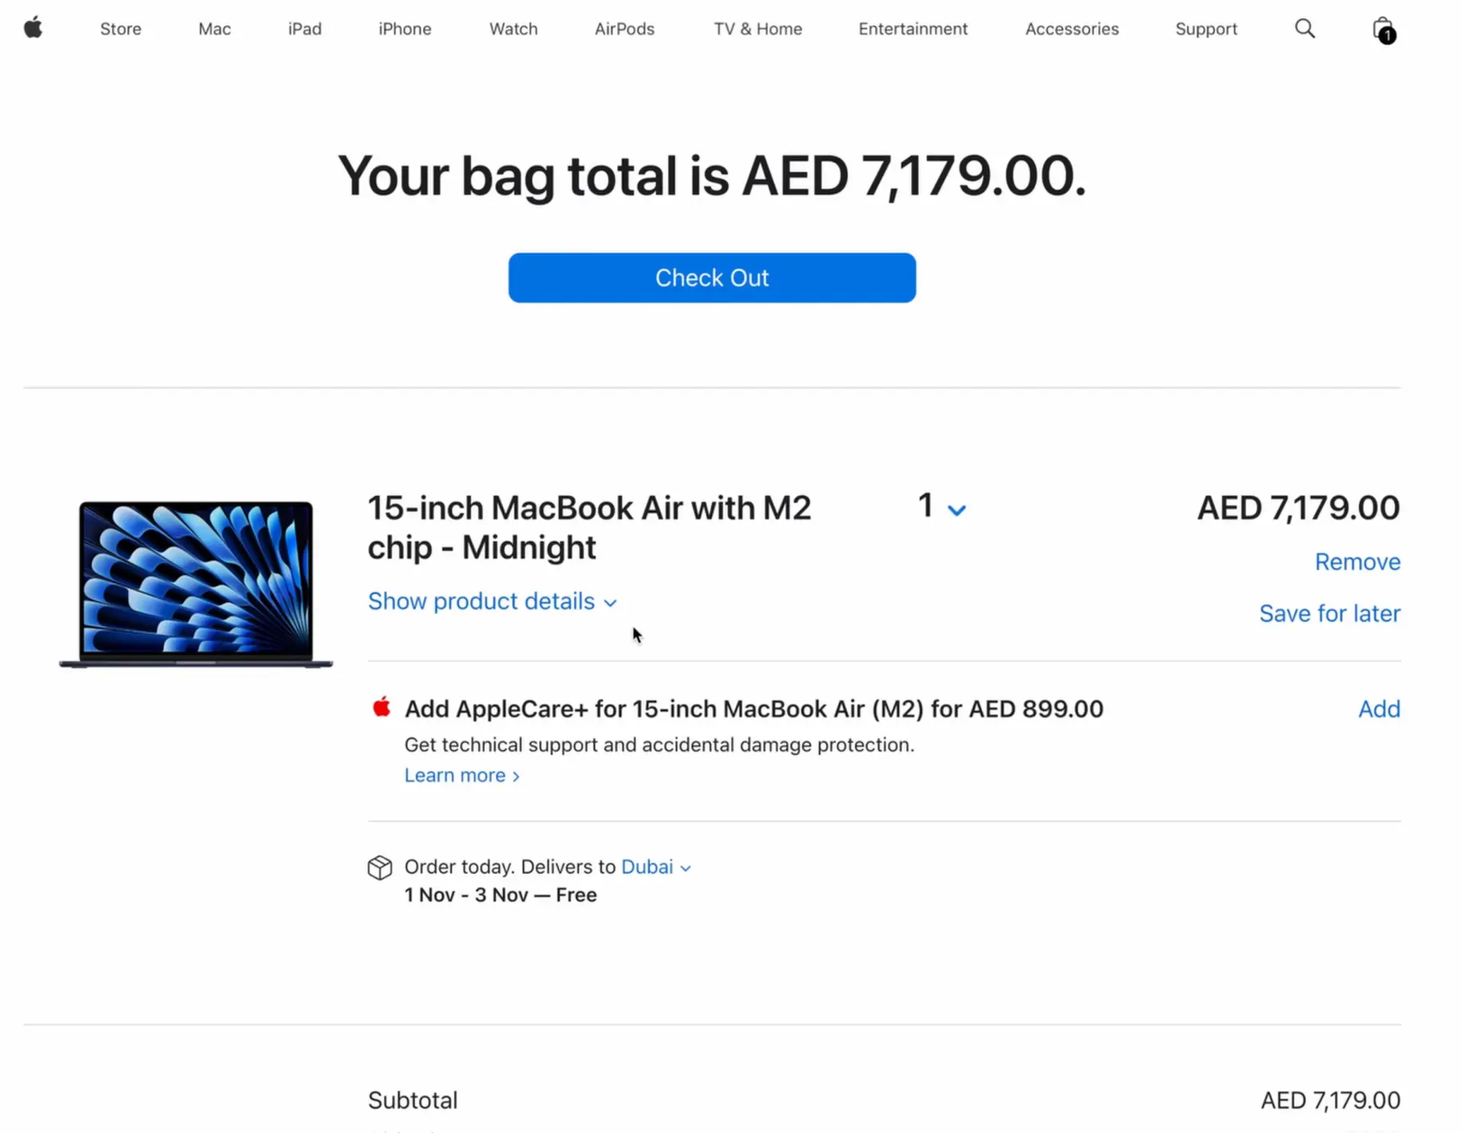Save the MacBook Air for later
The width and height of the screenshot is (1462, 1133).
click(x=1328, y=613)
